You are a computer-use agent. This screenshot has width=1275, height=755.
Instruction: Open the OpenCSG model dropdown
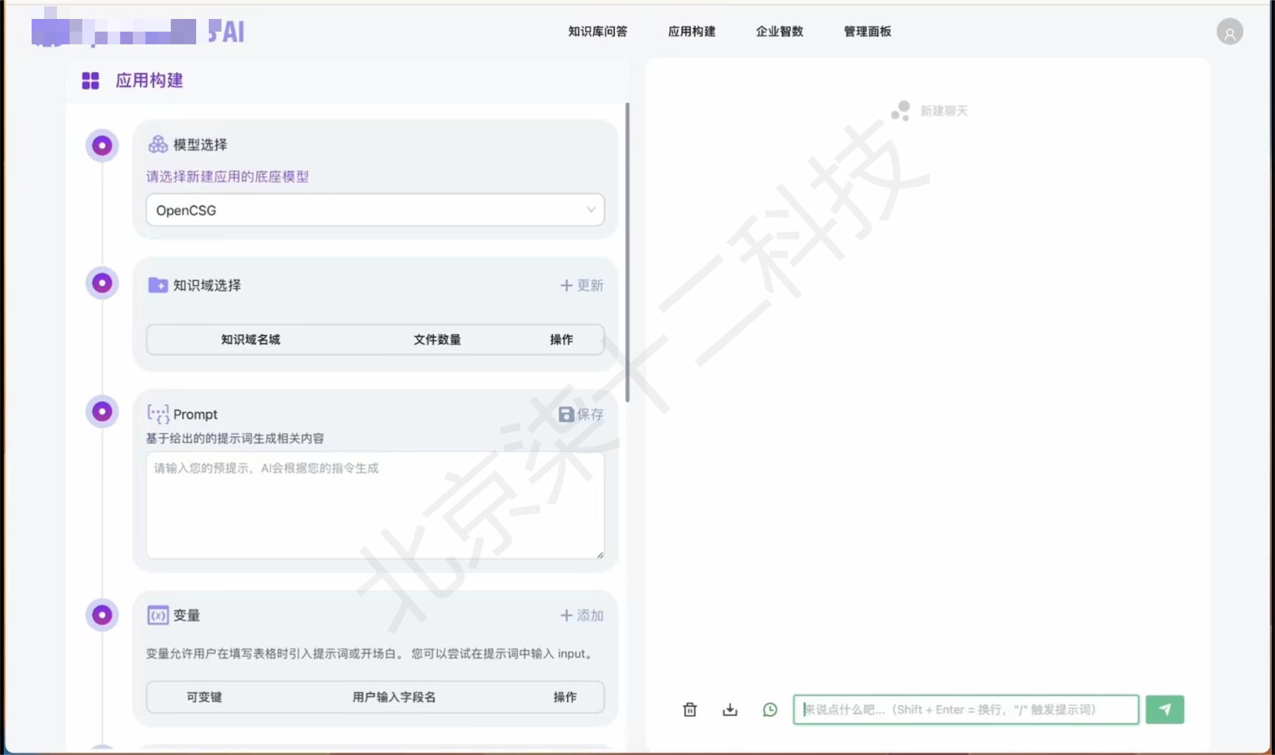point(375,210)
